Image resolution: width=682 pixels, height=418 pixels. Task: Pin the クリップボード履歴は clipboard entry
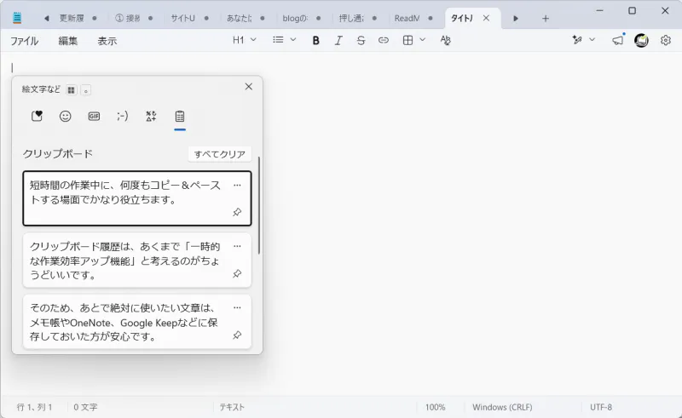tap(237, 274)
